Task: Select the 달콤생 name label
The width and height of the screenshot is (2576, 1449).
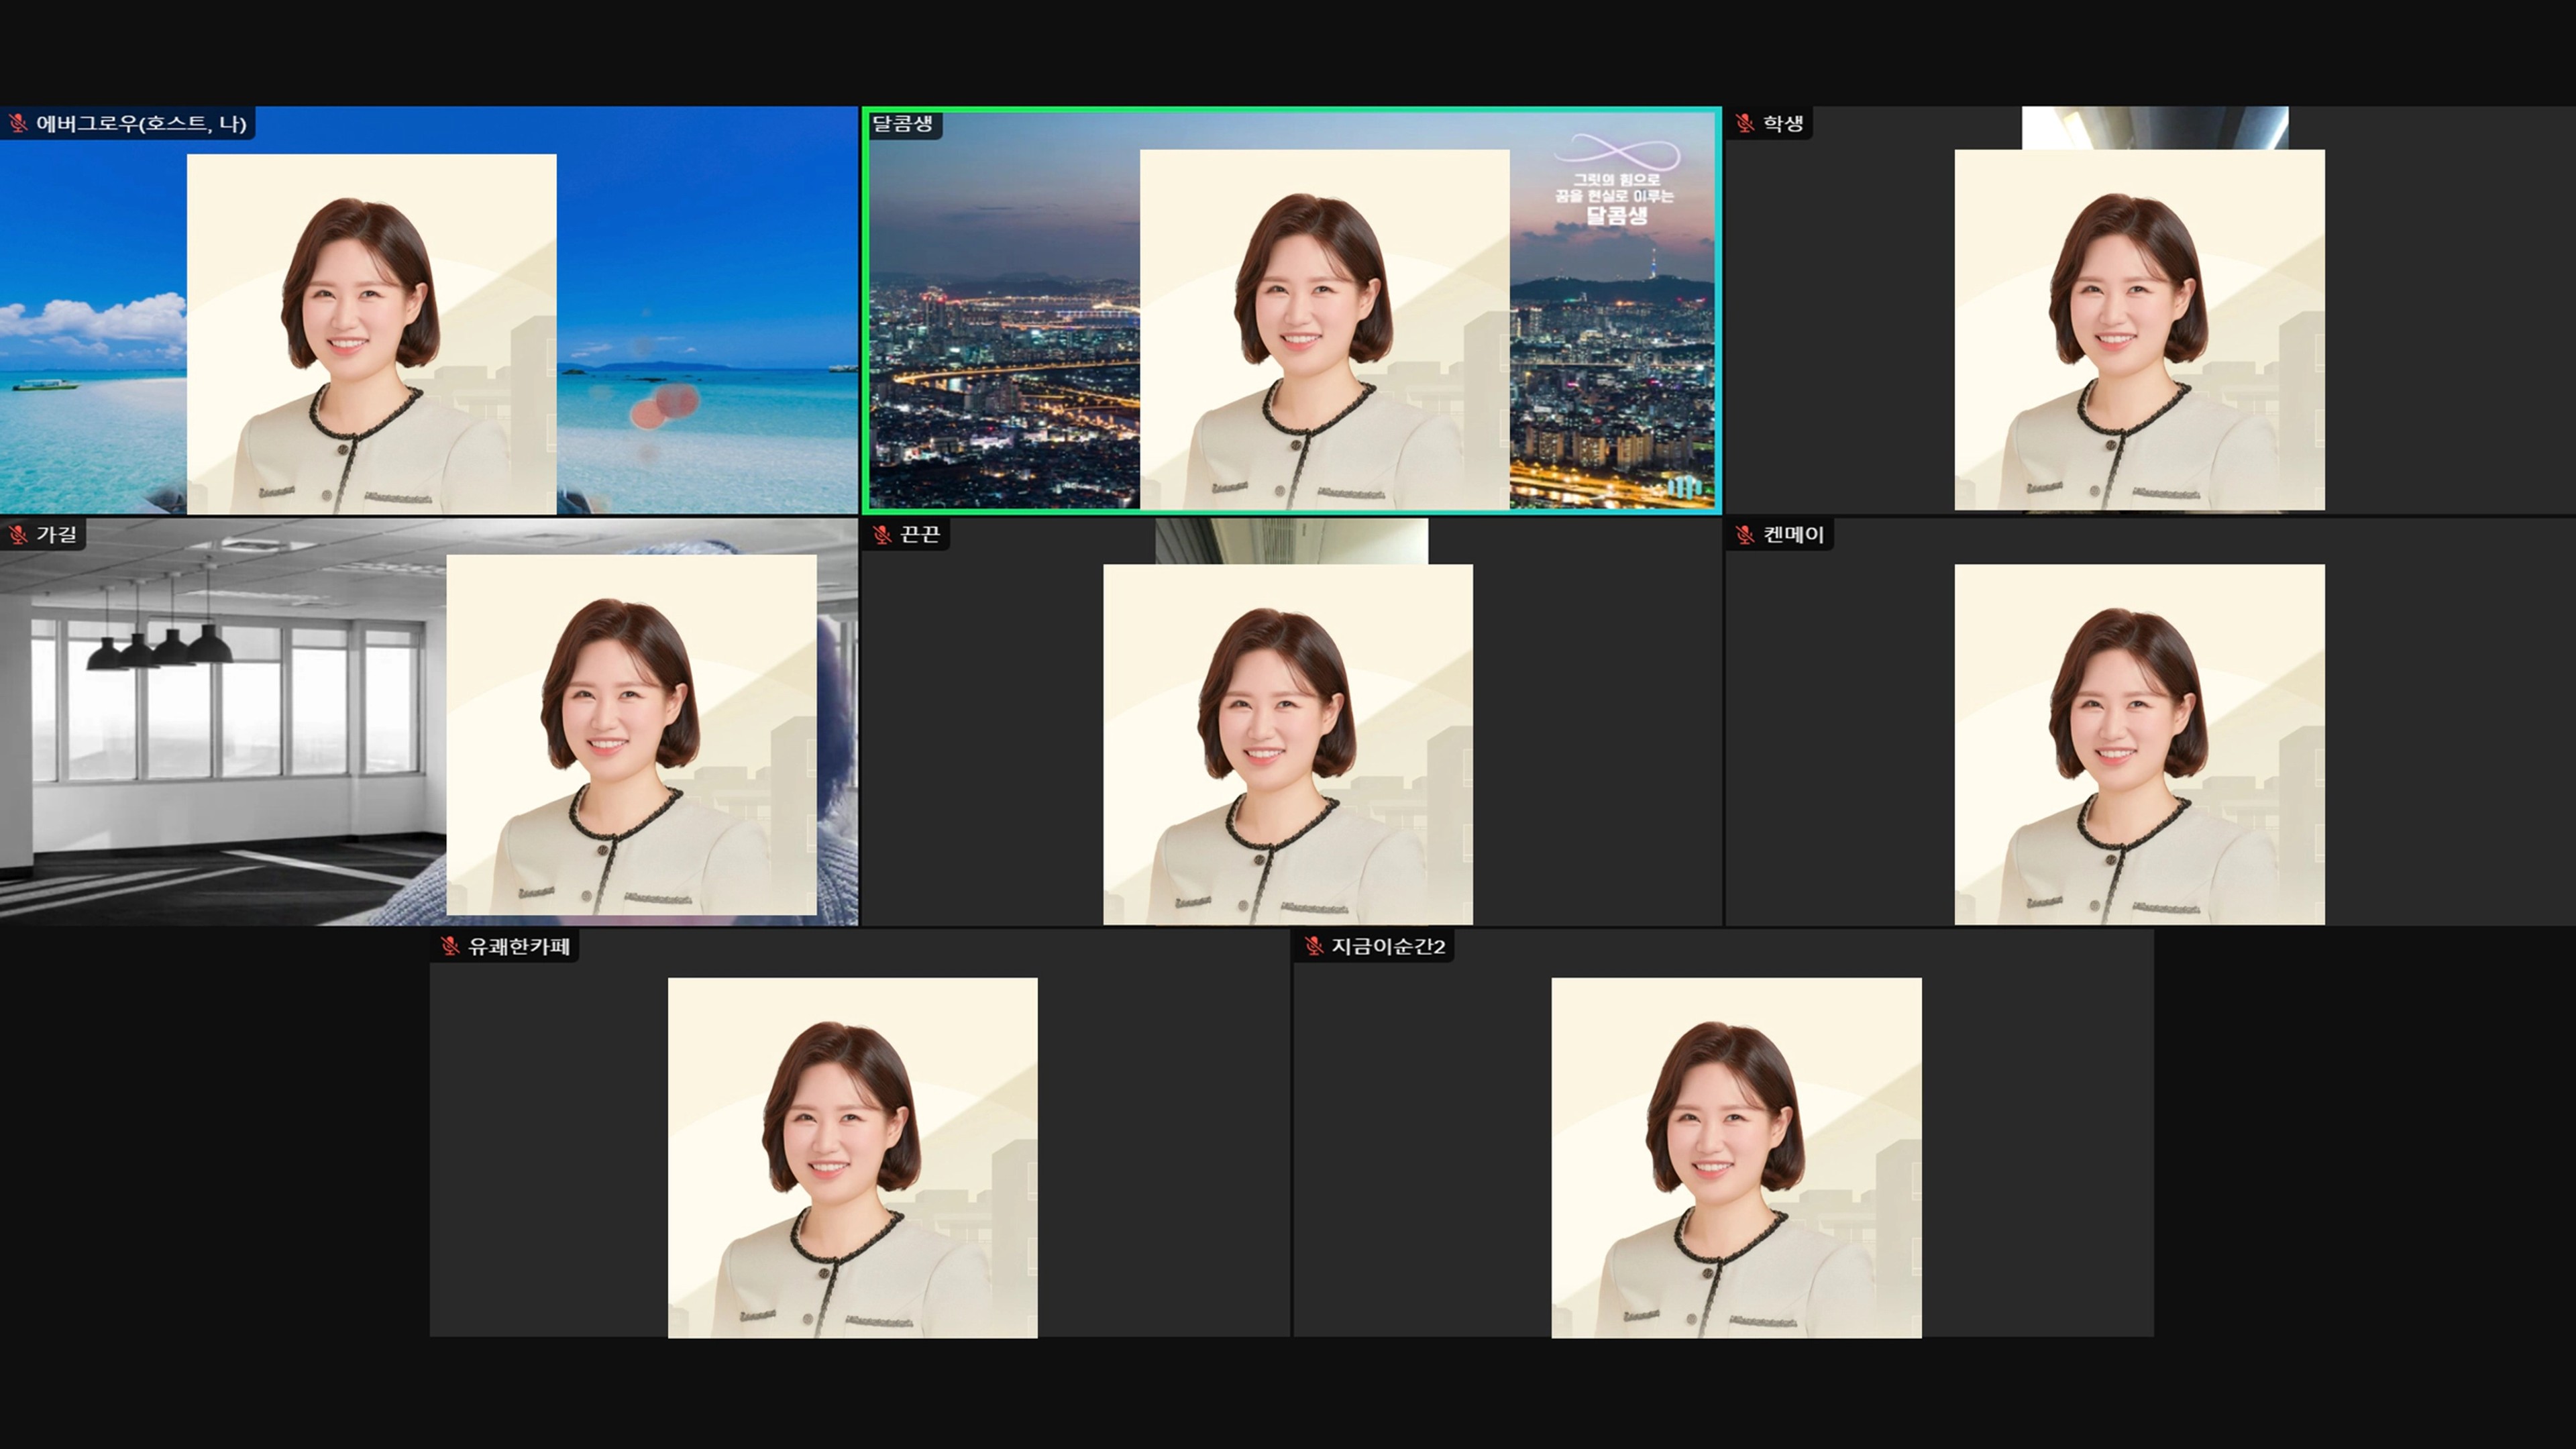Action: [x=902, y=123]
